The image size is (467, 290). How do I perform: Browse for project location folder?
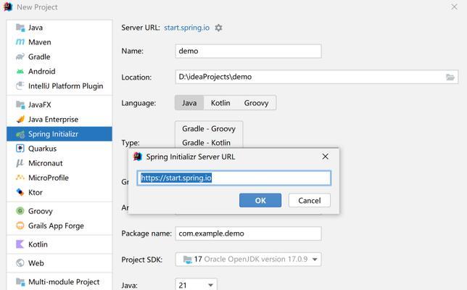point(450,77)
